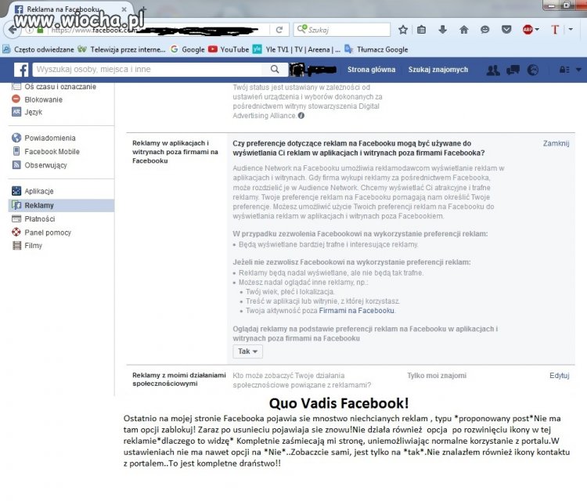Viewport: 587px width, 501px height.
Task: Open the Często odwiedzane bookmark
Action: pos(38,49)
